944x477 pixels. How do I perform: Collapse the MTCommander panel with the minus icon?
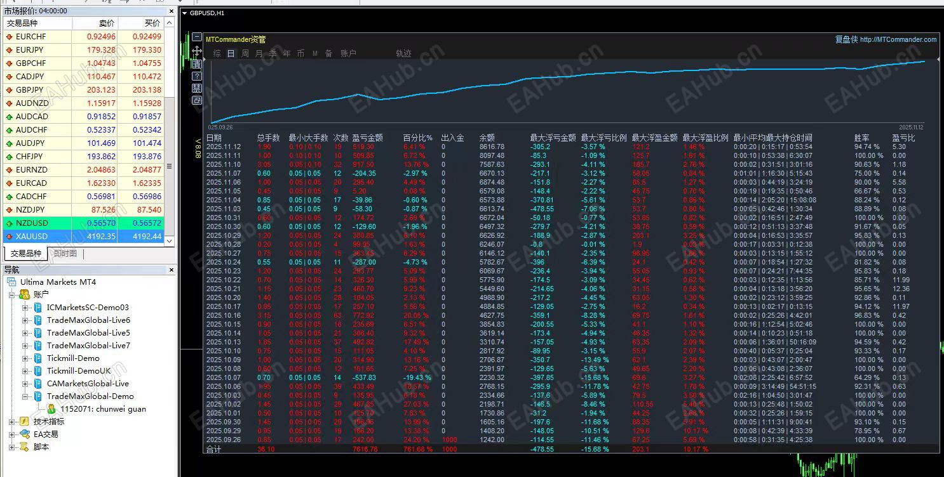(197, 37)
